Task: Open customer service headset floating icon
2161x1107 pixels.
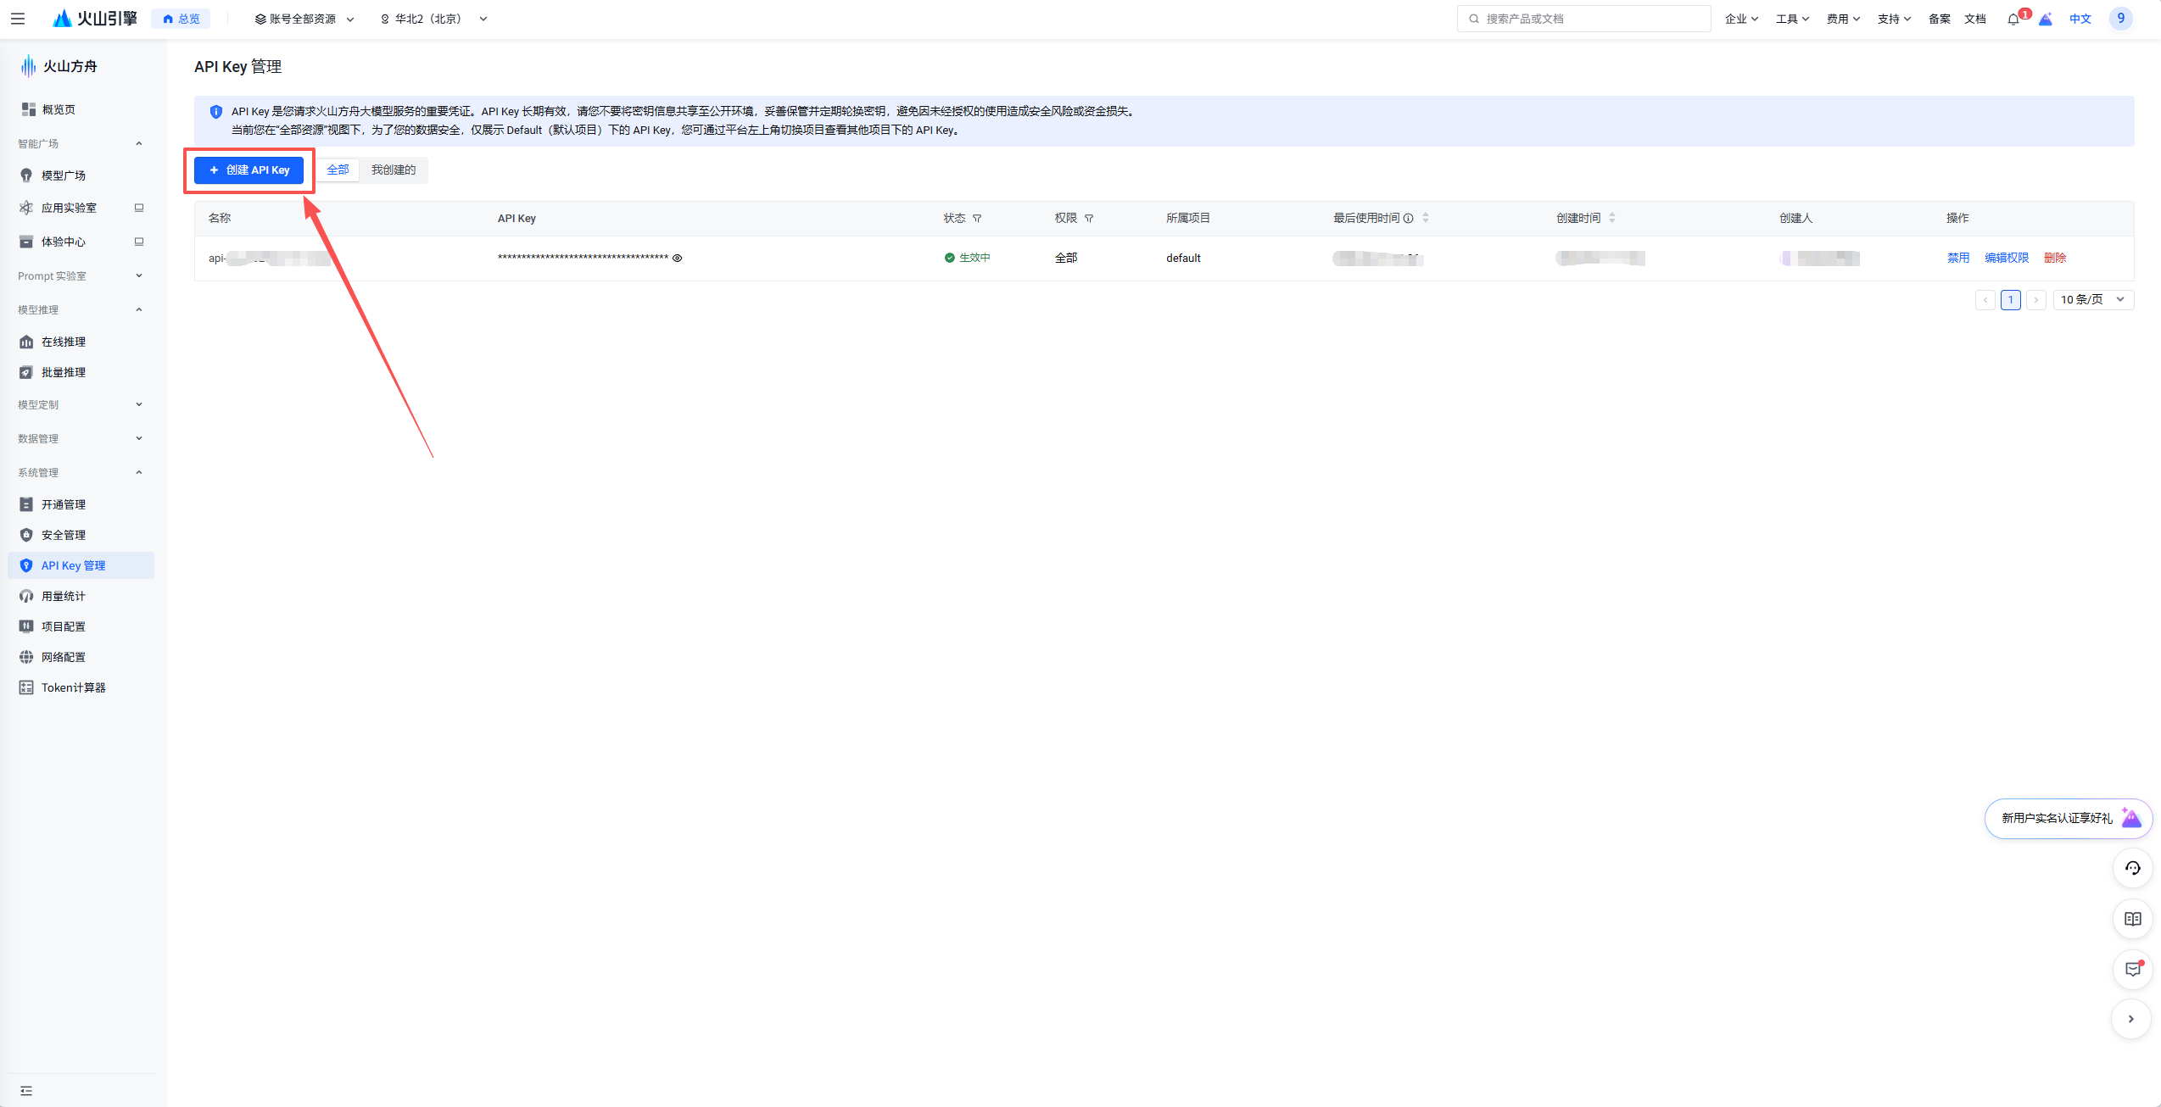Action: (2131, 868)
